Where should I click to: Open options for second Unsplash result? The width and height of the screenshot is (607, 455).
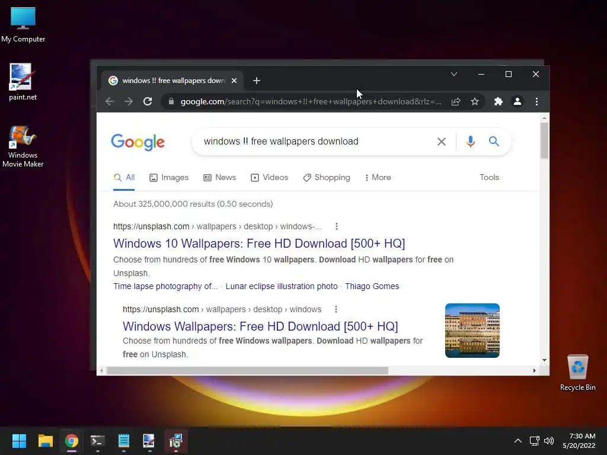[x=336, y=309]
